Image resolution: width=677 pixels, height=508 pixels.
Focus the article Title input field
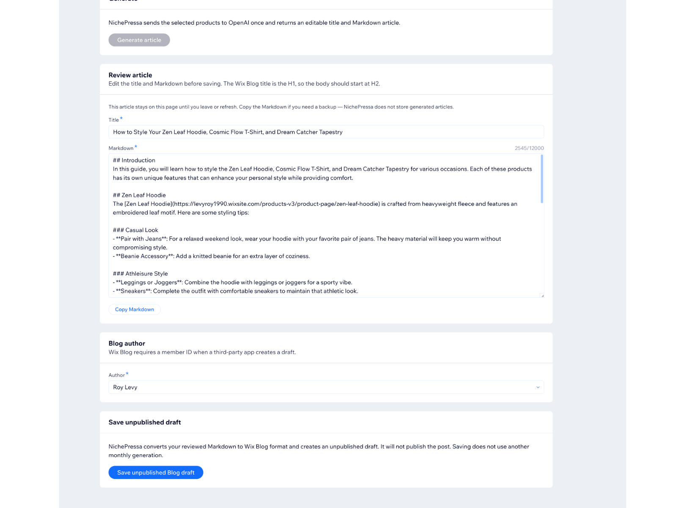326,132
